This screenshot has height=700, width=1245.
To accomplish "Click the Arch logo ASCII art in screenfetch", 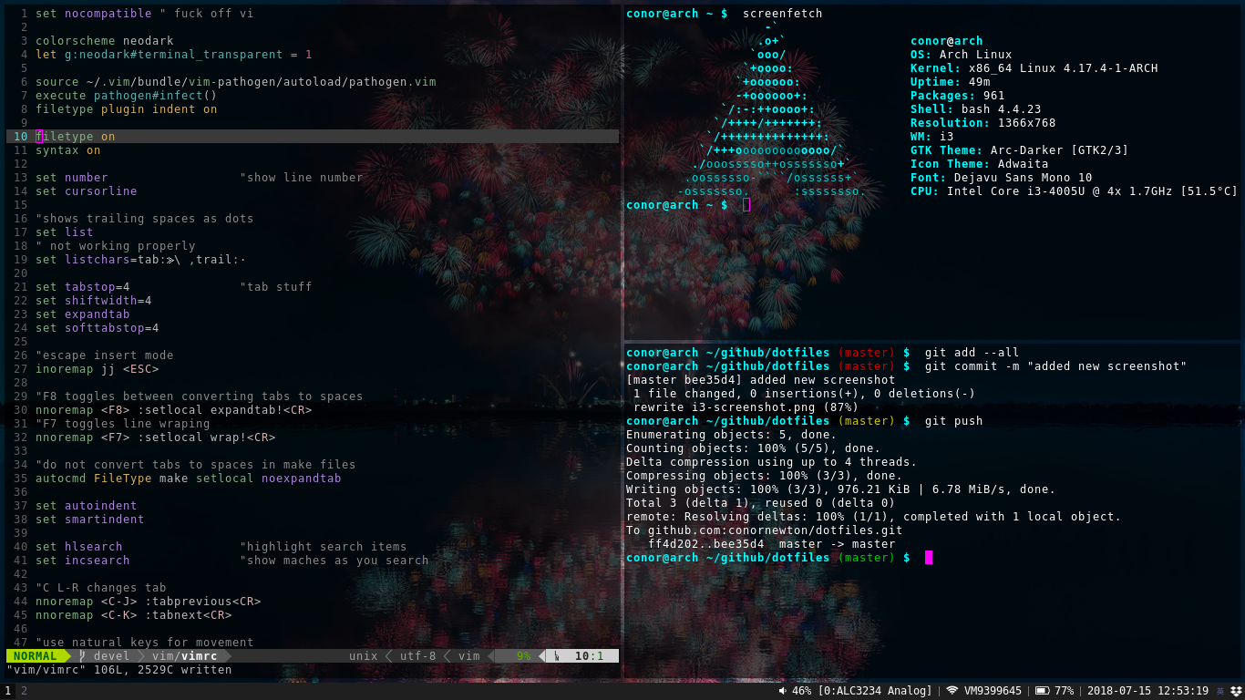I will tap(771, 109).
